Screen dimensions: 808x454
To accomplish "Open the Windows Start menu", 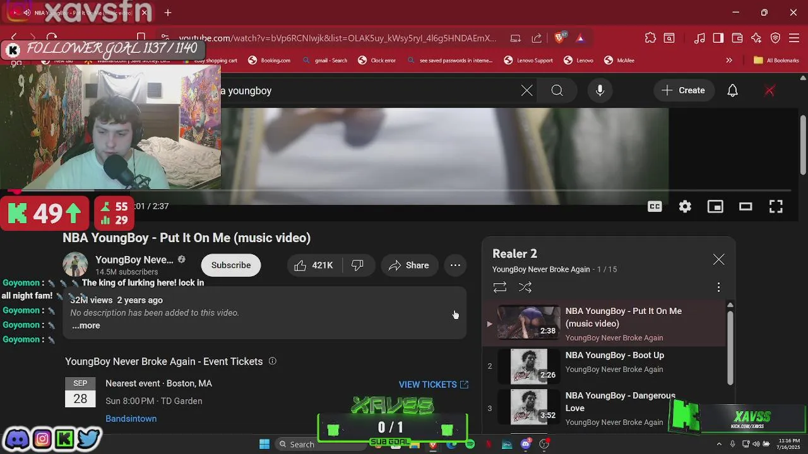I will [264, 444].
